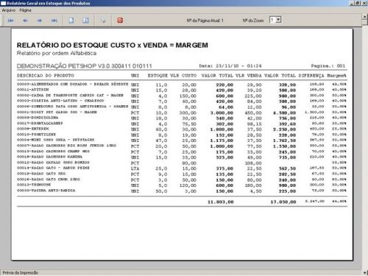Image resolution: width=368 pixels, height=276 pixels.
Task: Click the 'VLR CUSTO' column header
Action: (x=183, y=76)
